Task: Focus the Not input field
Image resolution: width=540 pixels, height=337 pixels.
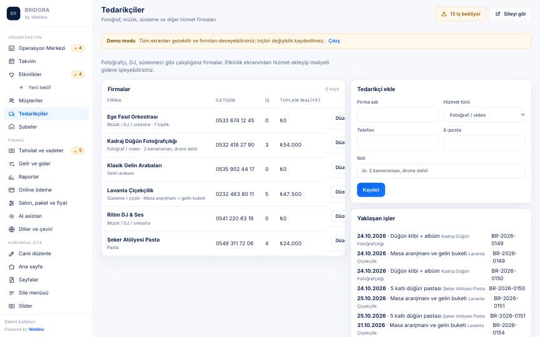Action: (x=441, y=170)
